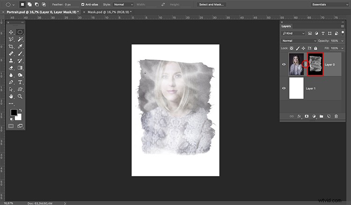
Task: Select the Pen tool
Action: [x=11, y=82]
